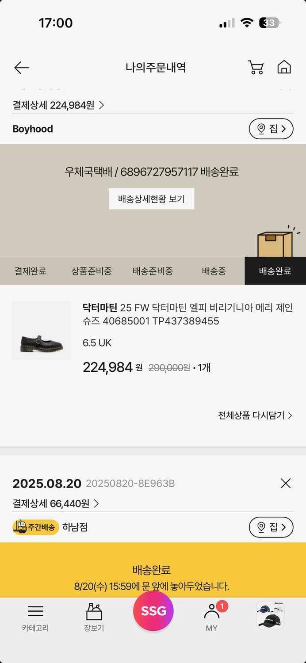
Task: Tap the back arrow in the header
Action: (x=21, y=67)
